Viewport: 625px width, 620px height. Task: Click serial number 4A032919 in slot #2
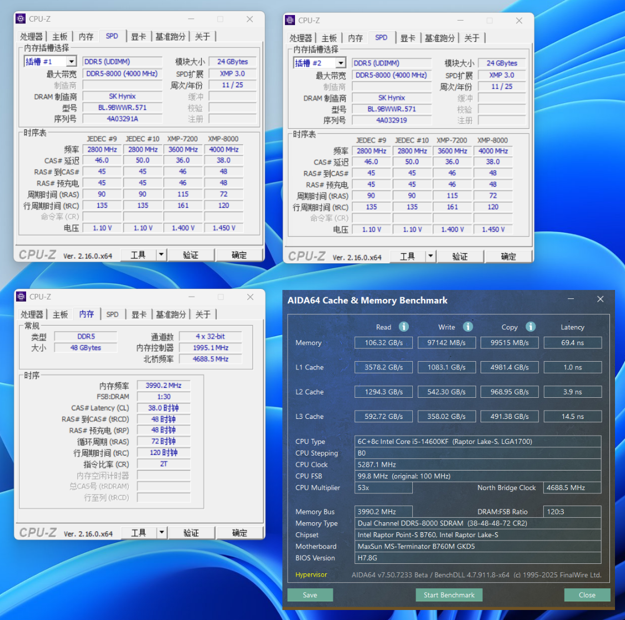click(x=392, y=121)
